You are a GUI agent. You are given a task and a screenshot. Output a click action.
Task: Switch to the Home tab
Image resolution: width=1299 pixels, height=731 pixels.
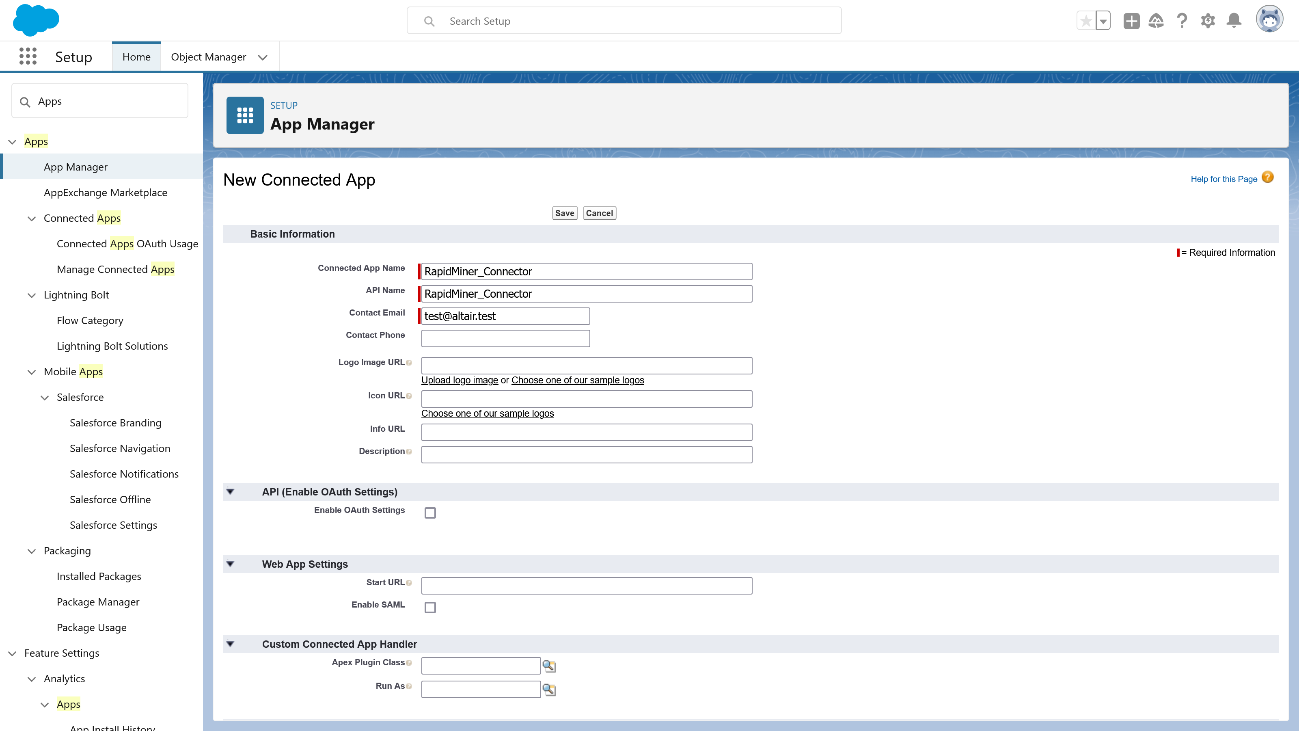[x=136, y=56]
